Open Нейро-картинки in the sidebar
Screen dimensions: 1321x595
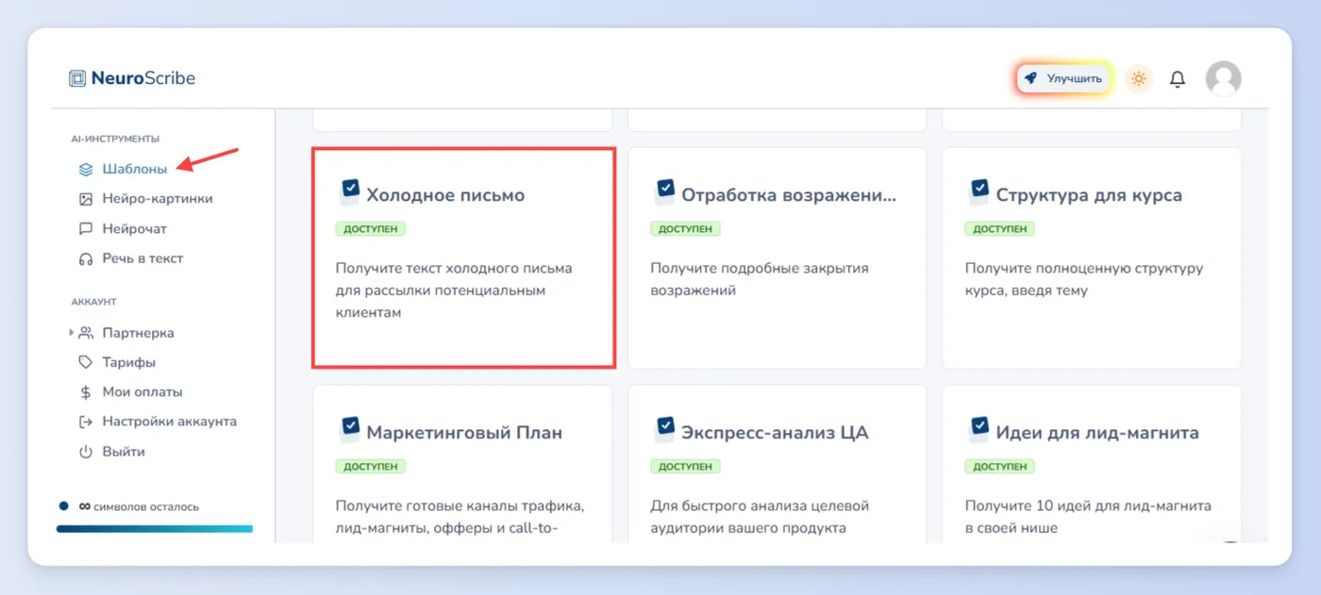[158, 199]
